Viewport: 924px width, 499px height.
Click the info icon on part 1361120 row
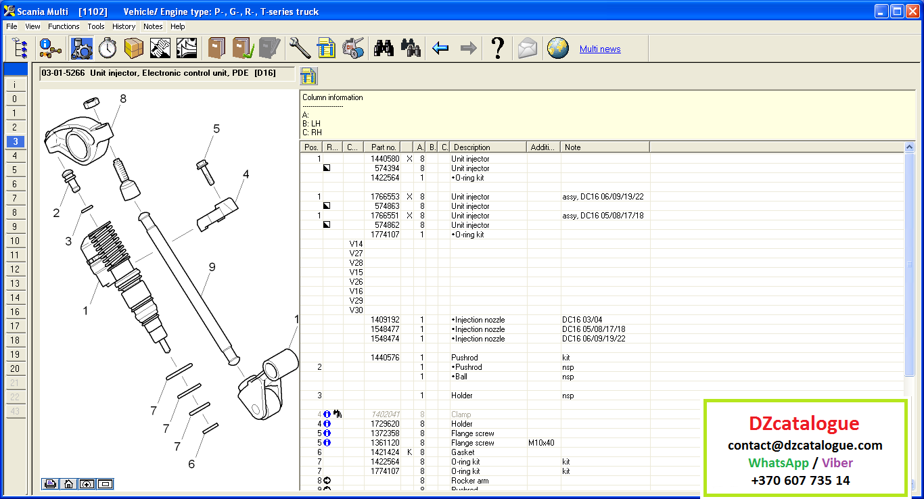(327, 443)
